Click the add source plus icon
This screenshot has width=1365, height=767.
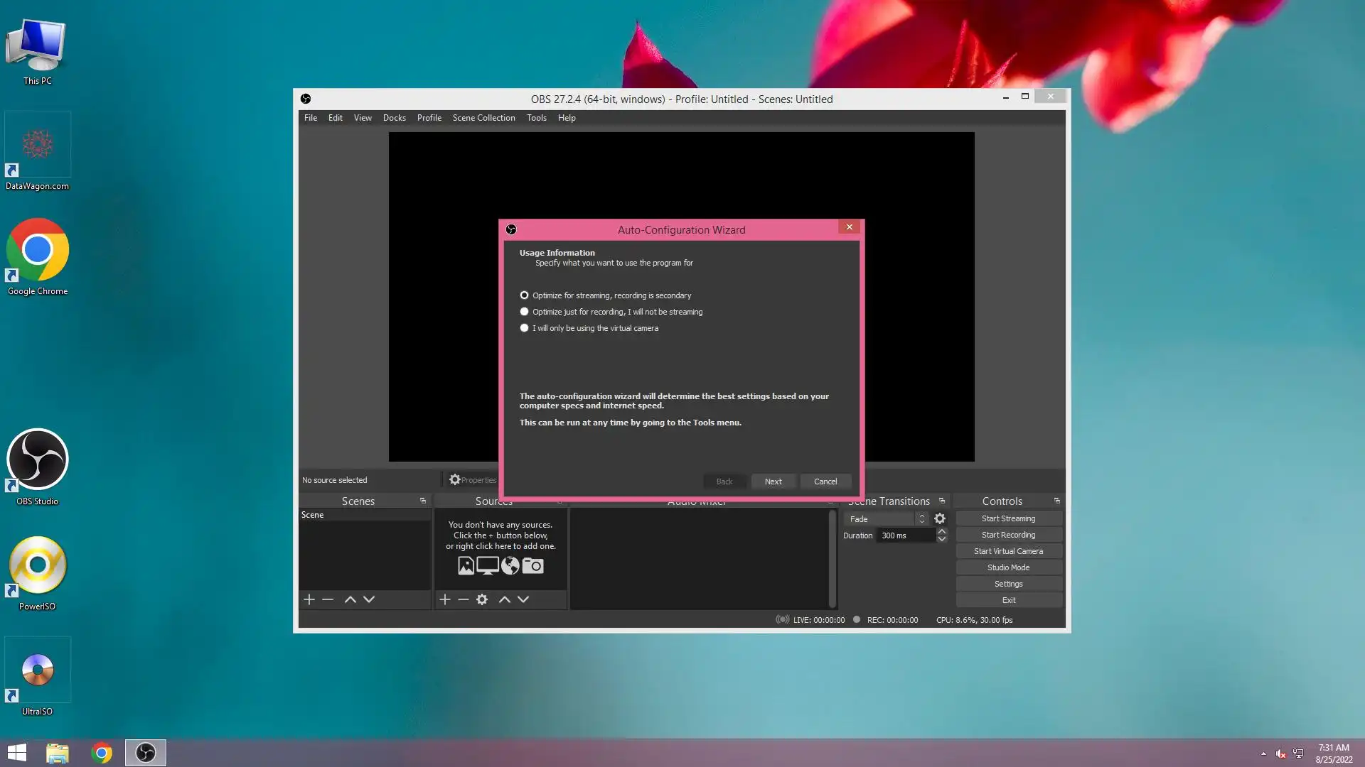(445, 599)
